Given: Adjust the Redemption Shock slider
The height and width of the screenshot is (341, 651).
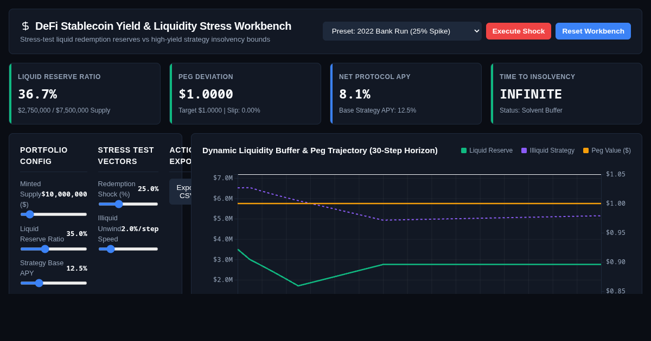Looking at the screenshot, I should (128, 204).
